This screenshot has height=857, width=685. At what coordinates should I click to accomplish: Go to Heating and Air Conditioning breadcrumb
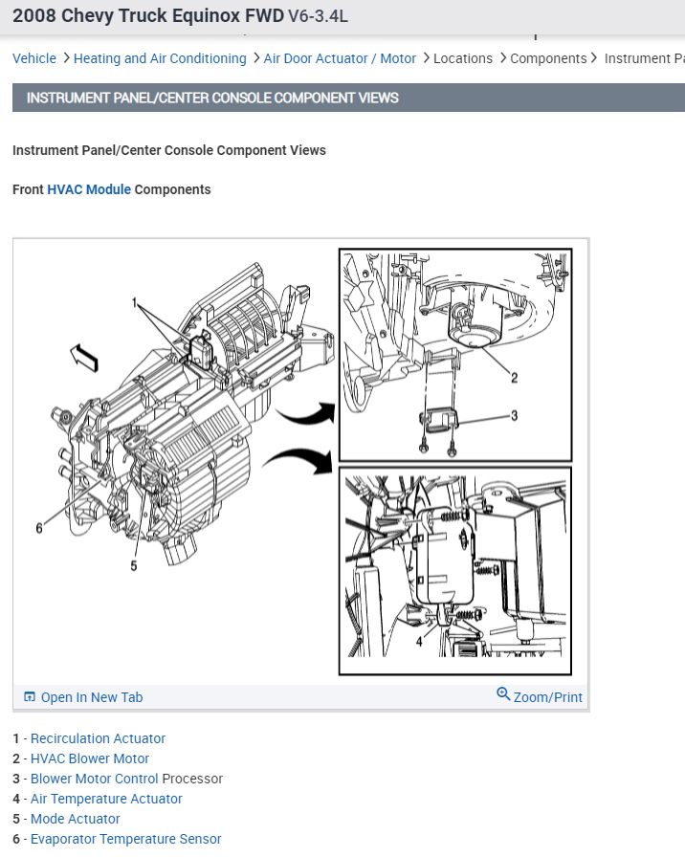160,58
